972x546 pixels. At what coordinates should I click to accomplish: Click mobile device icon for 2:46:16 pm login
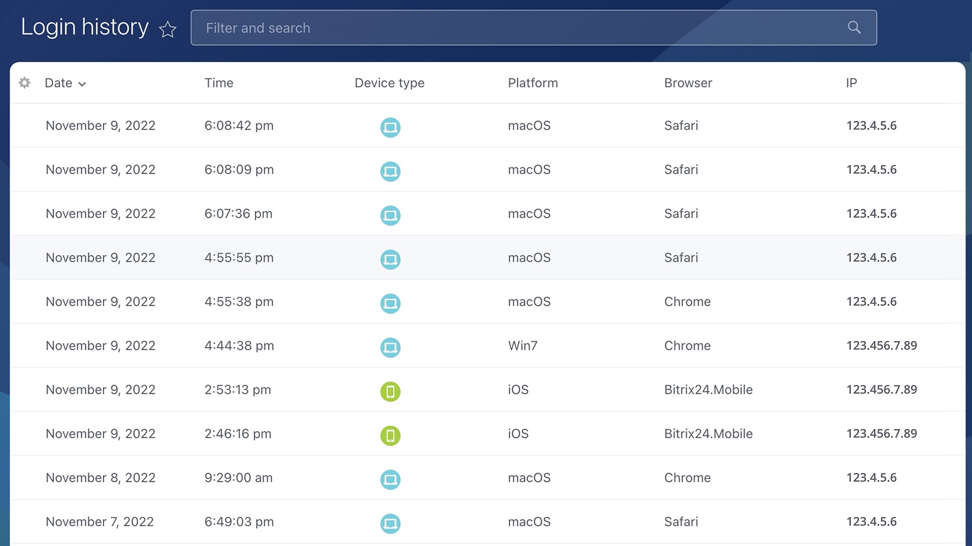click(x=390, y=435)
